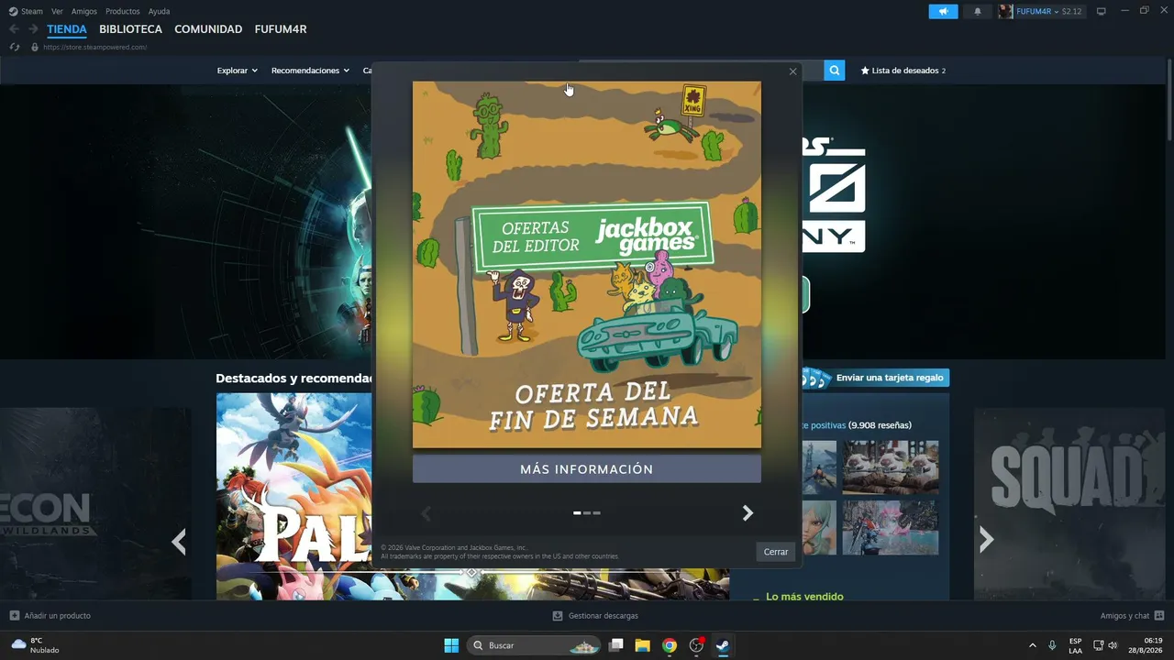Show the previous popup slide with left arrow
This screenshot has width=1174, height=660.
[426, 513]
